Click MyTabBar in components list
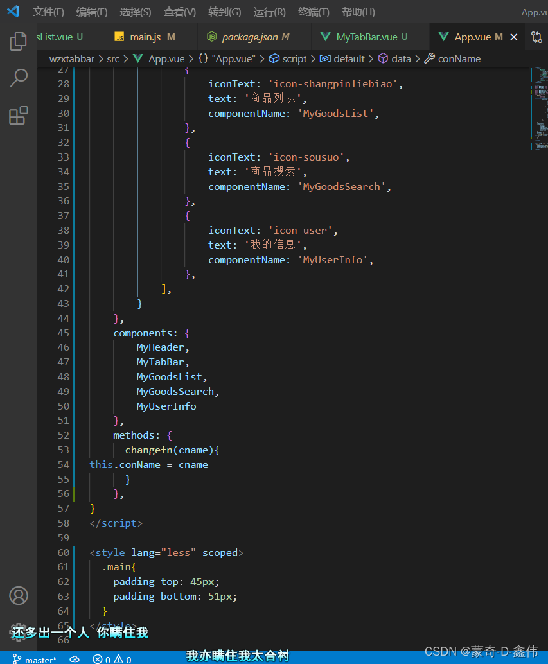The width and height of the screenshot is (548, 664). coord(161,362)
